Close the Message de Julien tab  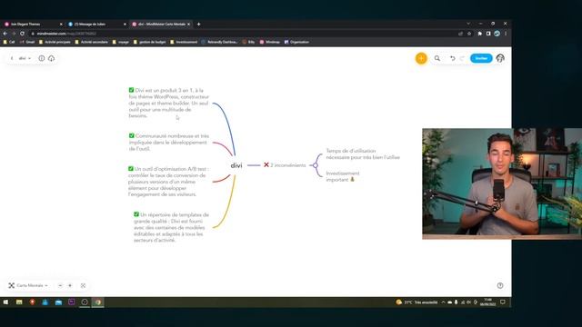point(125,25)
